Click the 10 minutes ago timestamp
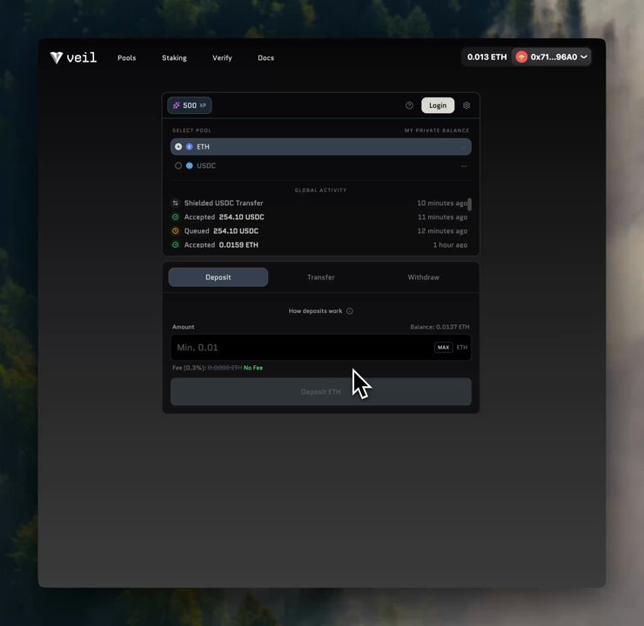The height and width of the screenshot is (626, 644). [442, 203]
